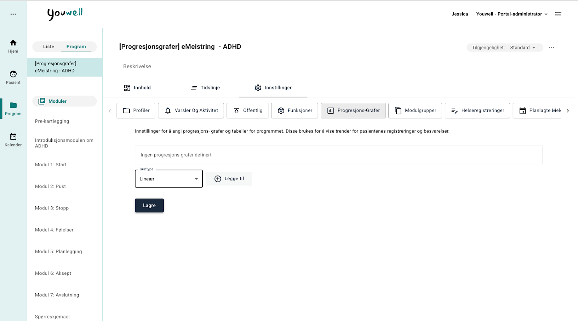Screen dimensions: 578x321
Task: Open the Tilgjengelighet Standard dropdown
Action: click(523, 48)
